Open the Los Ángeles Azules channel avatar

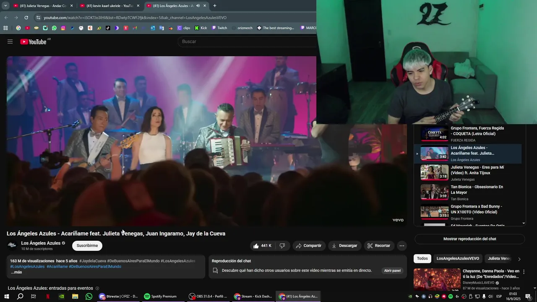click(12, 245)
